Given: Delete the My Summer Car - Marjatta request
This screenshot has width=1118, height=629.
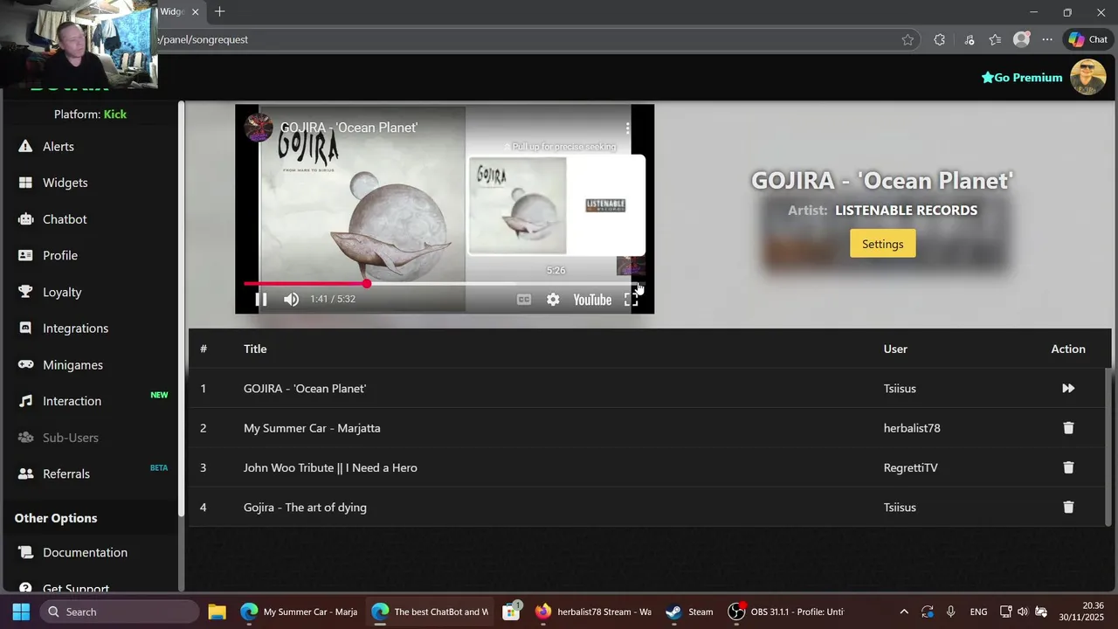Looking at the screenshot, I should 1067,428.
